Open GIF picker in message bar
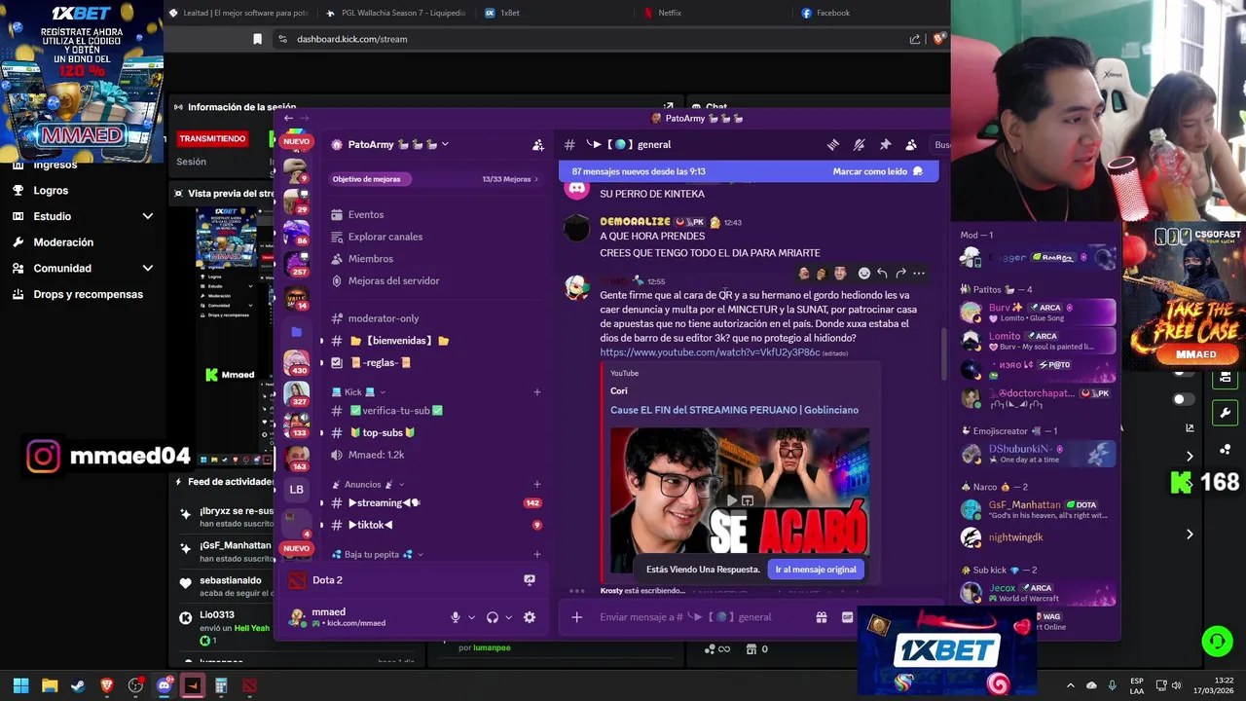 pos(847,616)
